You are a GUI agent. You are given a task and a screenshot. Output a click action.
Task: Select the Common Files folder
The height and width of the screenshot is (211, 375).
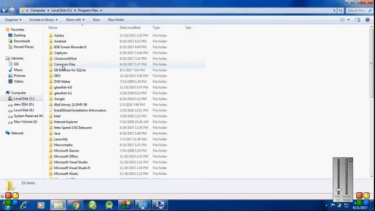click(x=127, y=64)
